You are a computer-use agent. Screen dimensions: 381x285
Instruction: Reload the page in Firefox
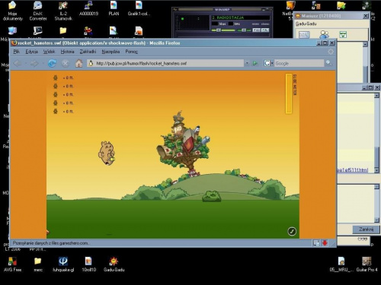pyautogui.click(x=52, y=63)
